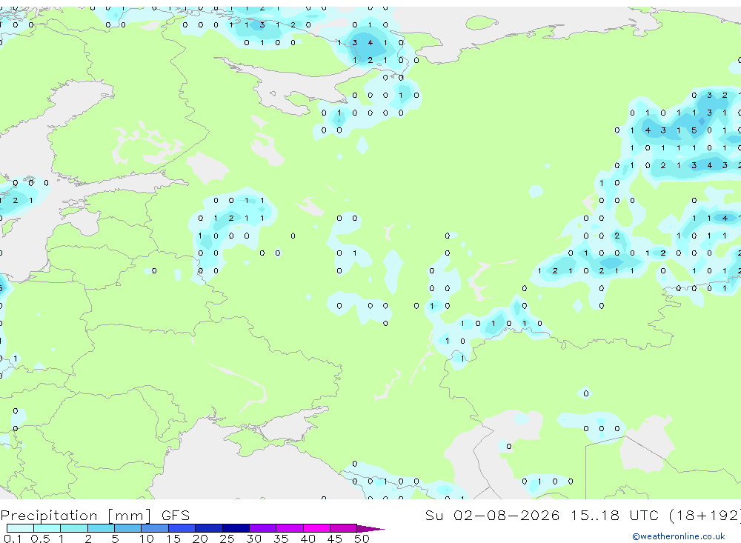Image resolution: width=741 pixels, height=543 pixels.
Task: Click the '0.1' legend scale label
Action: click(x=13, y=539)
